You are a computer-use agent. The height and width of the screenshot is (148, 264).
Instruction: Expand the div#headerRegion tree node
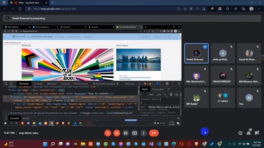(x=14, y=104)
